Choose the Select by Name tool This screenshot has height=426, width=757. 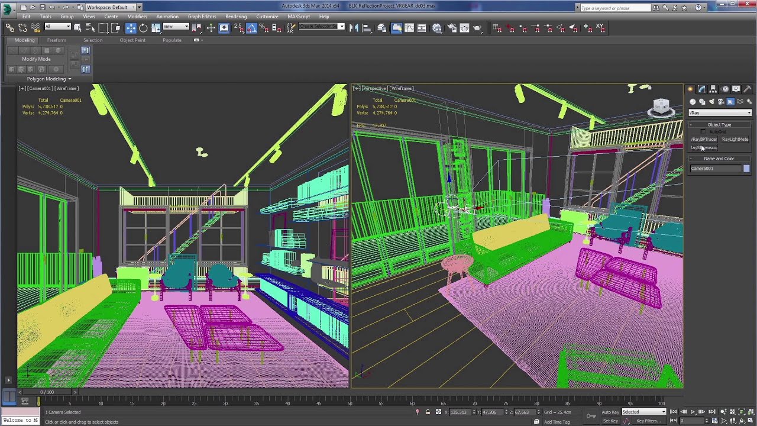[90, 28]
